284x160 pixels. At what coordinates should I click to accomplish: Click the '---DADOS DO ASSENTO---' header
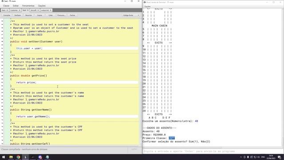tap(159, 128)
